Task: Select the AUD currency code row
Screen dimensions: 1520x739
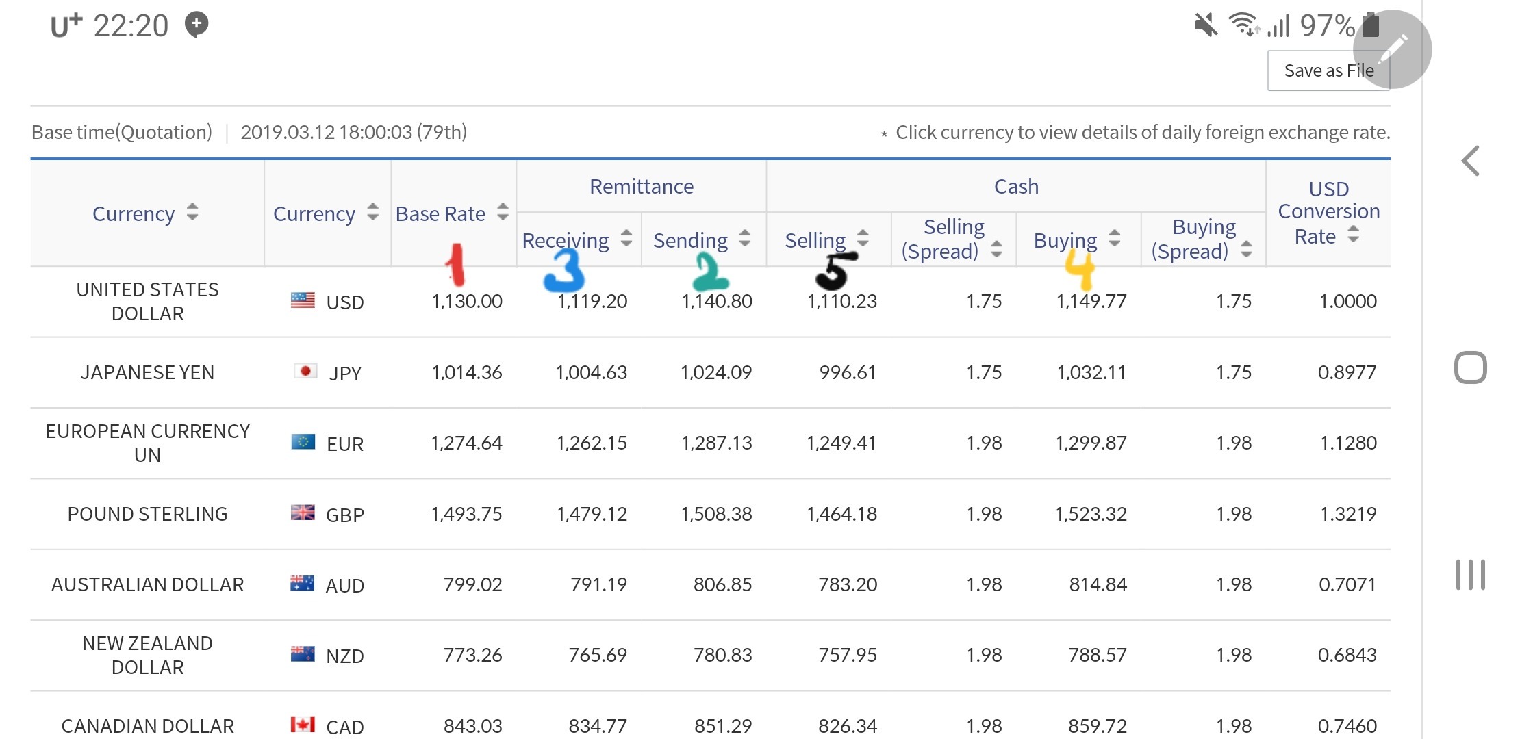Action: 344,585
